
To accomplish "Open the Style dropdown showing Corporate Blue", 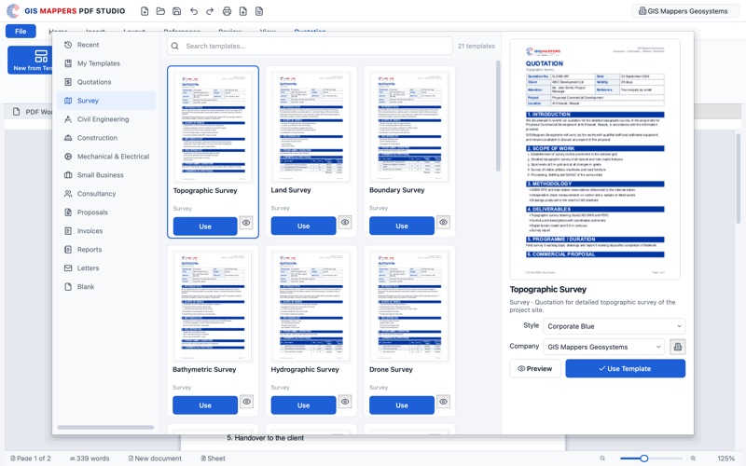I will tap(615, 326).
